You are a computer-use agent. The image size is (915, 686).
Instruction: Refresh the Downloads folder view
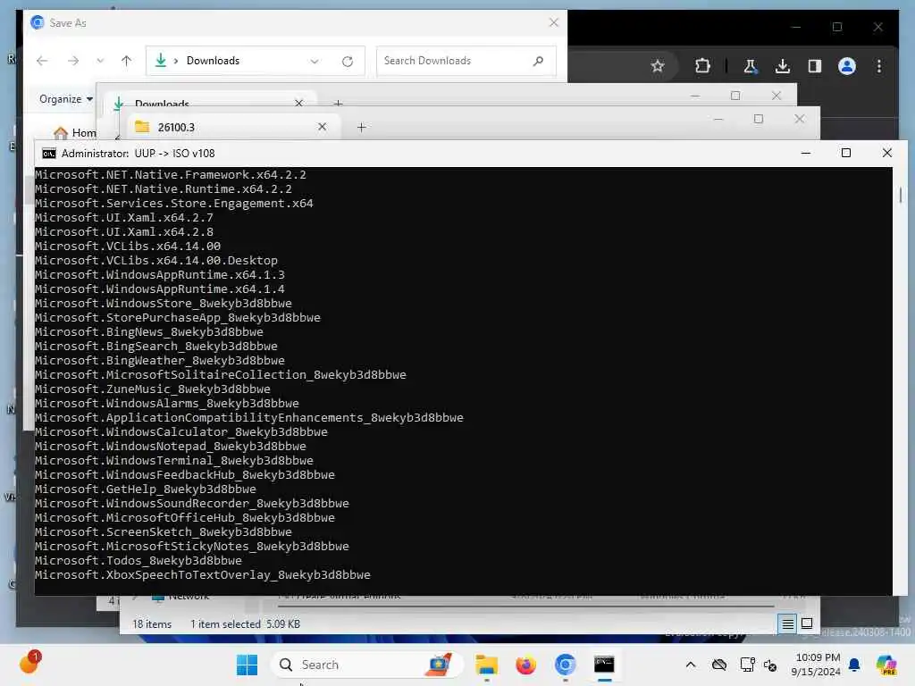(x=348, y=62)
